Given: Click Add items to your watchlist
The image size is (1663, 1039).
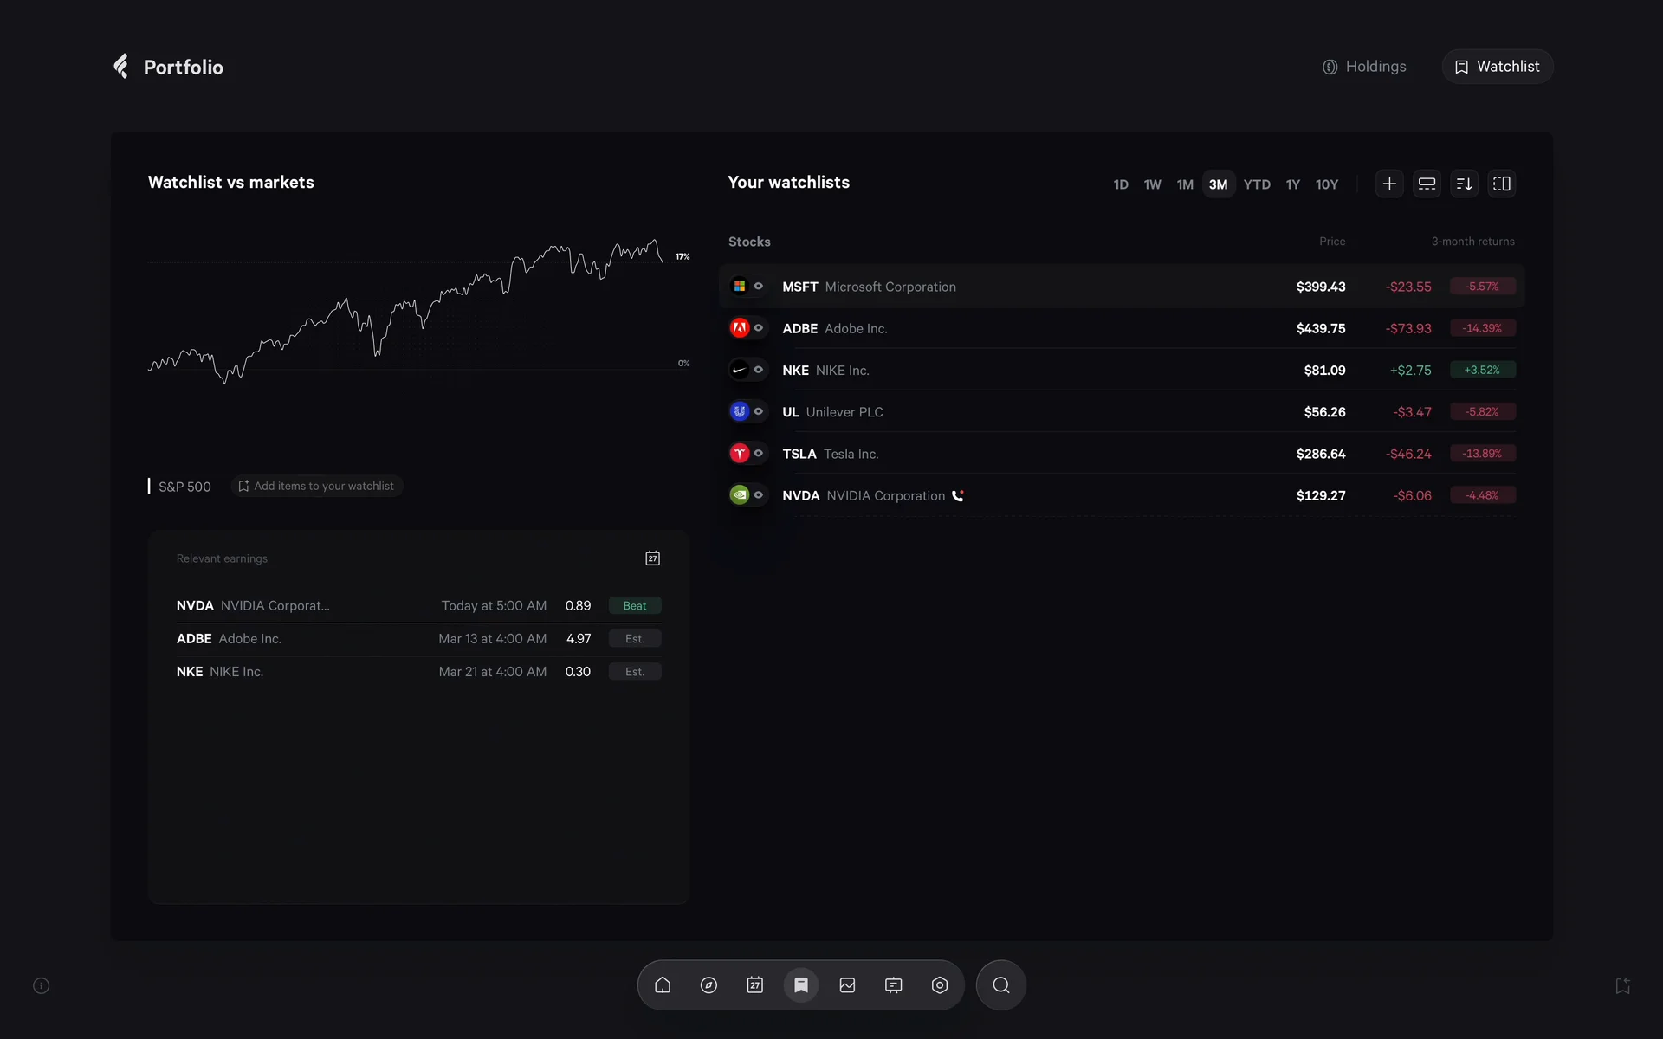Looking at the screenshot, I should tap(317, 486).
